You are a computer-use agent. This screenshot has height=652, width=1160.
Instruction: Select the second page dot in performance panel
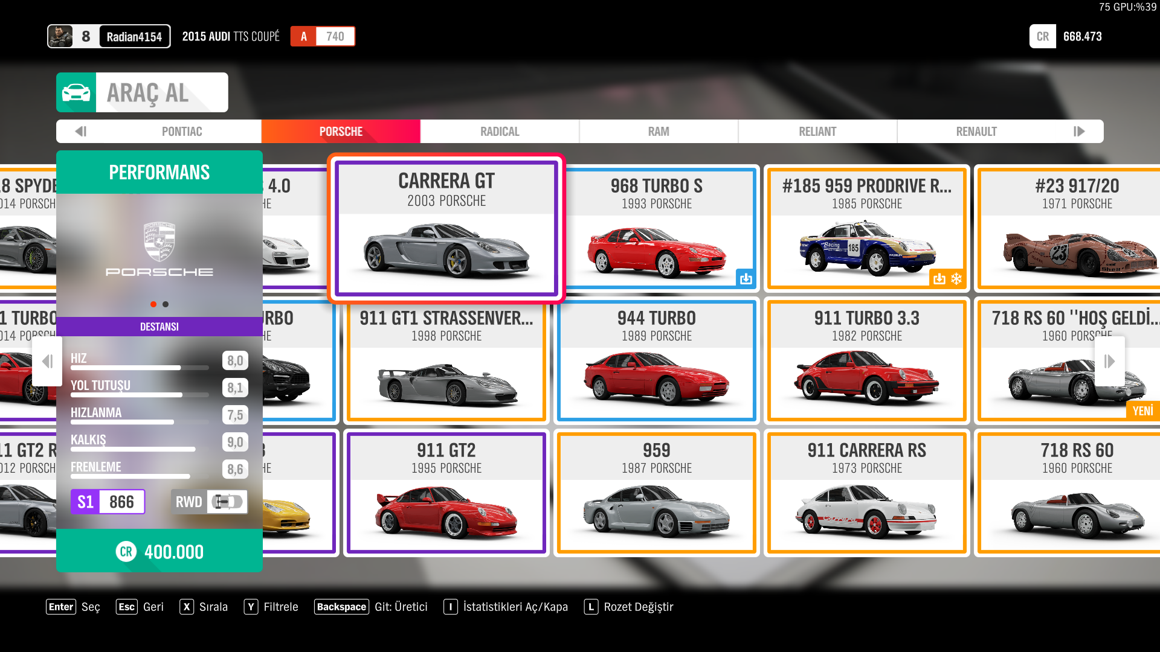[166, 304]
